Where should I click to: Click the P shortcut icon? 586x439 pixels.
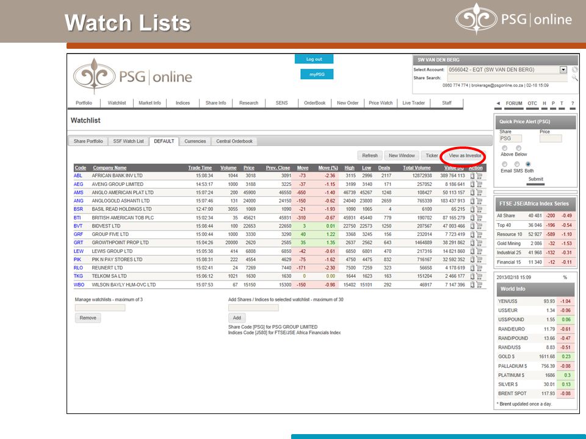[x=553, y=104]
